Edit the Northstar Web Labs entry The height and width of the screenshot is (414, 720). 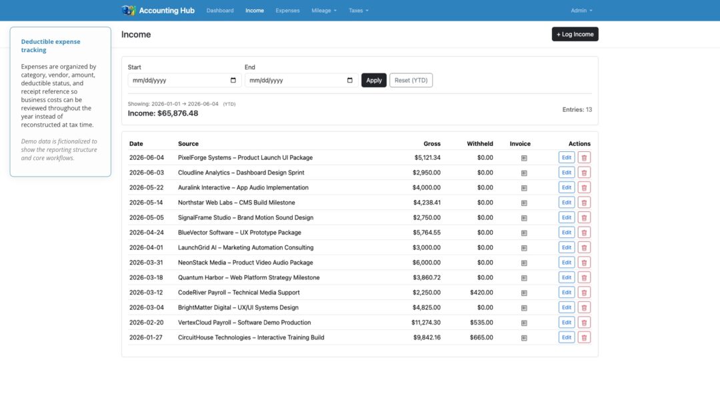pos(567,203)
